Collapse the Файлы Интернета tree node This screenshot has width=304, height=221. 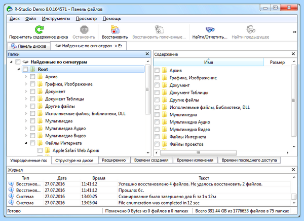26,143
